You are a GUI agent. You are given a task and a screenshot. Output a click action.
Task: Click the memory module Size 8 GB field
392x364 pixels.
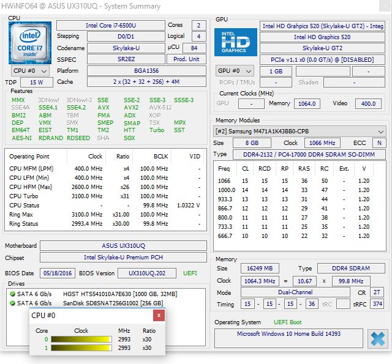coord(252,143)
